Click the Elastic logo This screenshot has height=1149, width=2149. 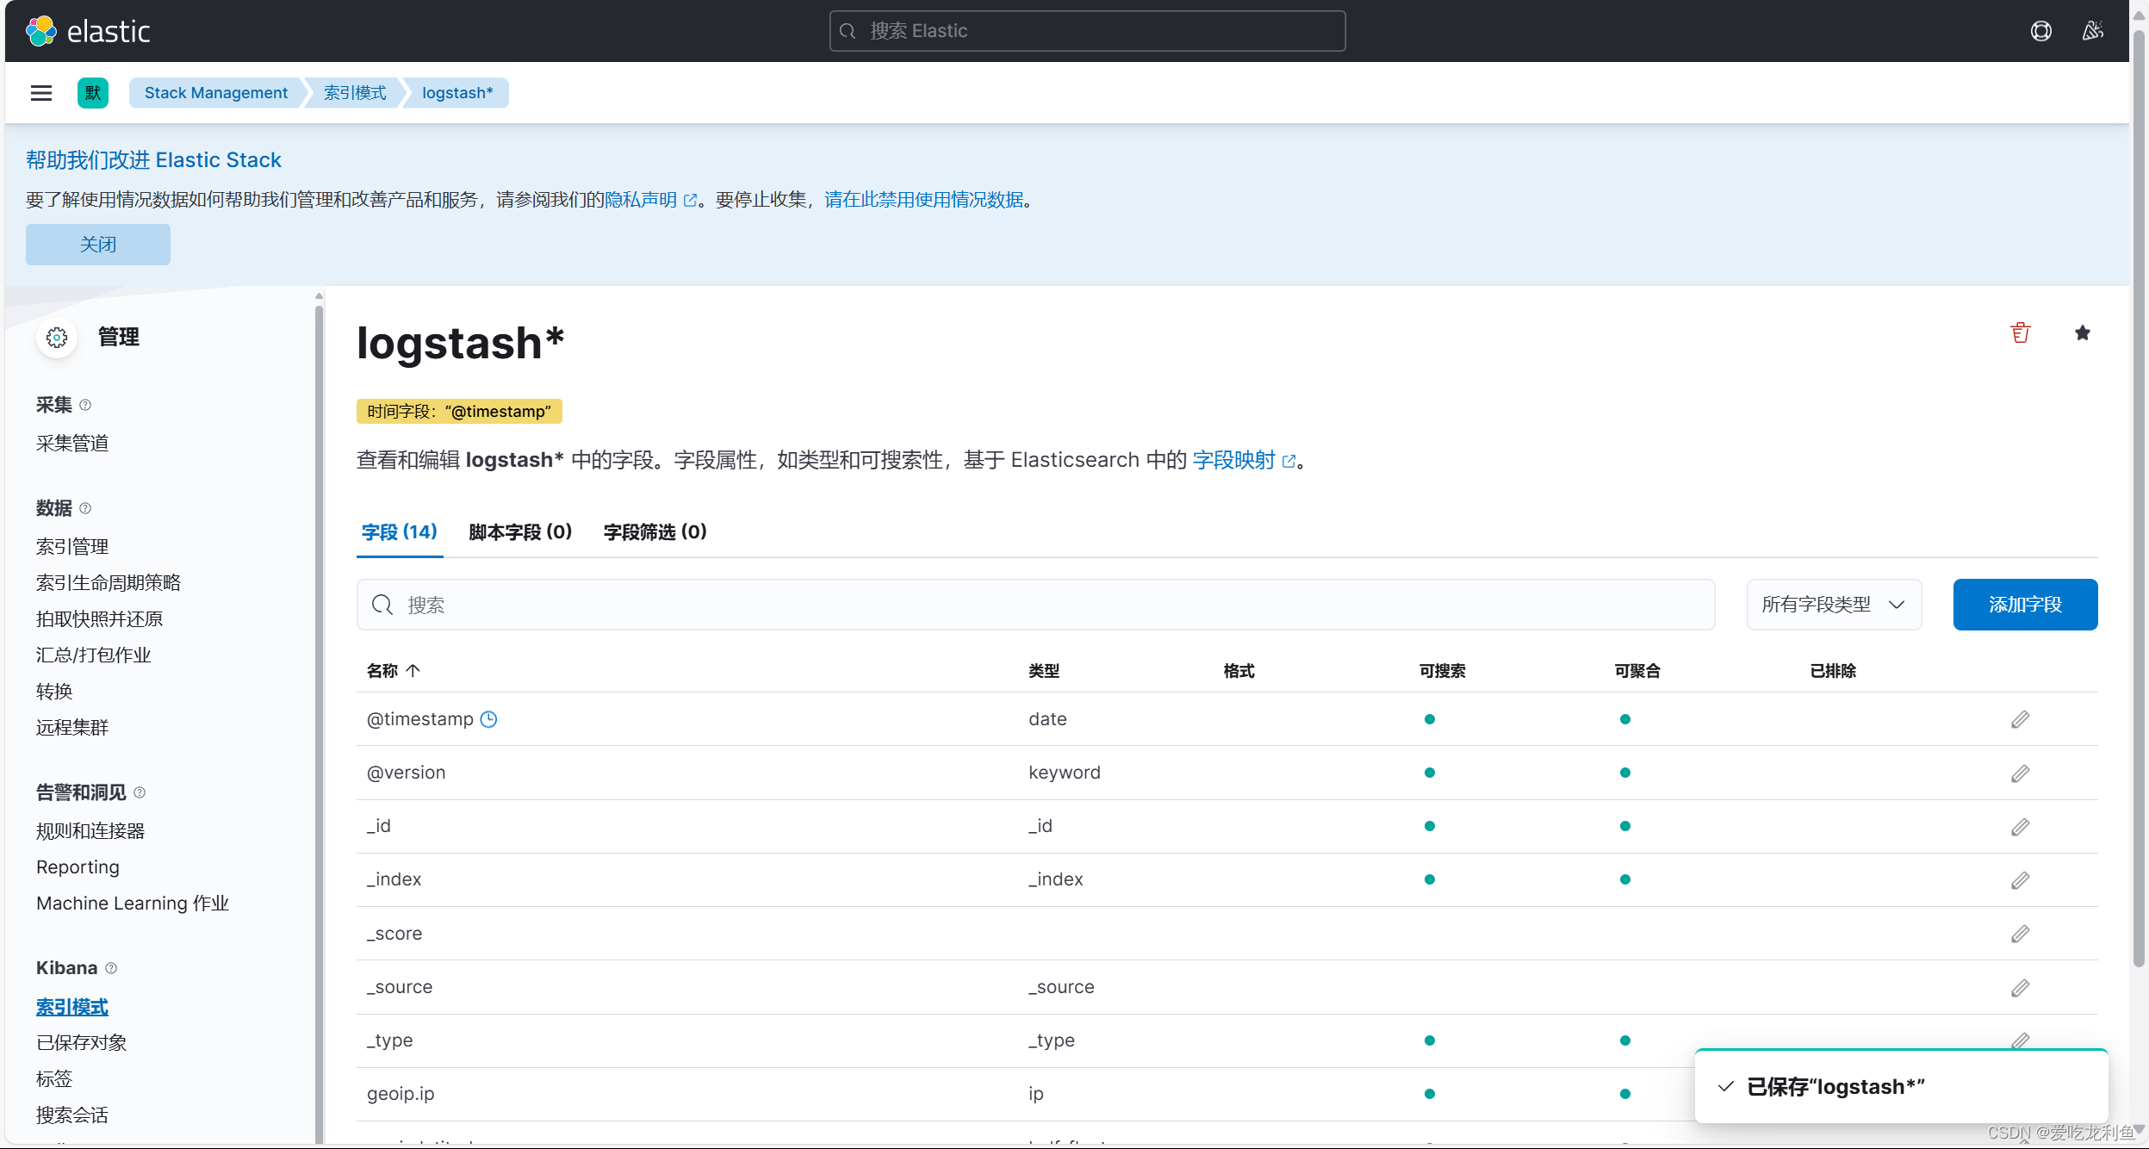point(88,31)
